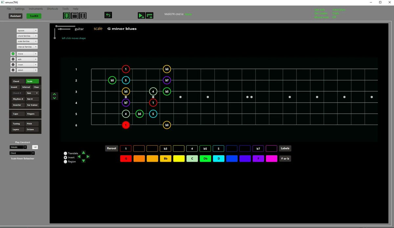Viewport: 394px width, 228px height.
Task: Click the purple F color swatch
Action: coord(258,158)
